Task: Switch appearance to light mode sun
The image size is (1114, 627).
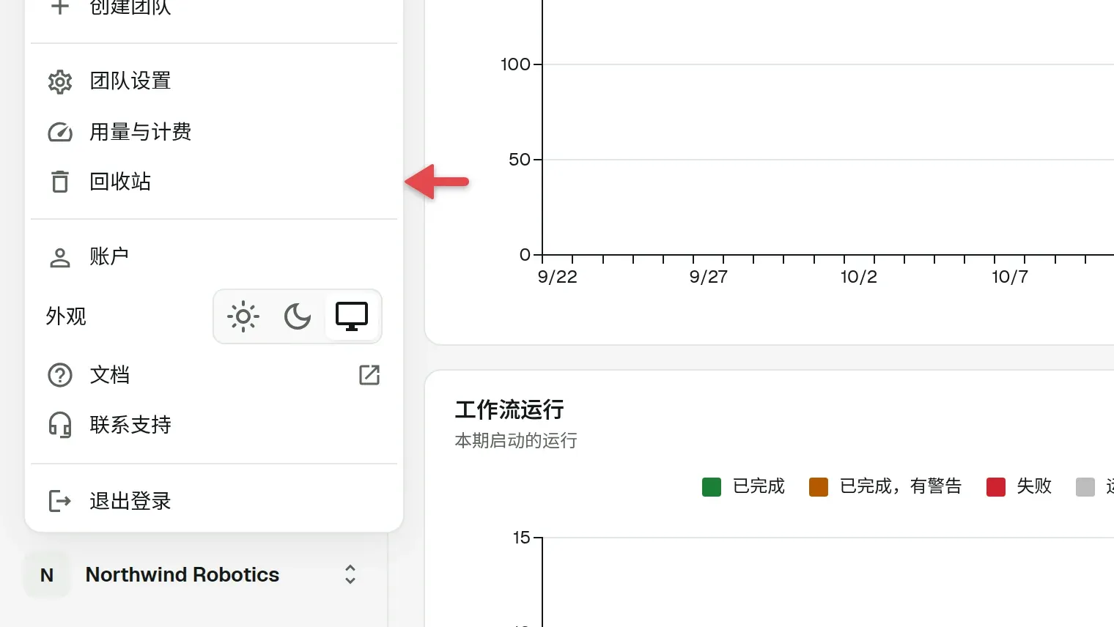Action: (x=243, y=316)
